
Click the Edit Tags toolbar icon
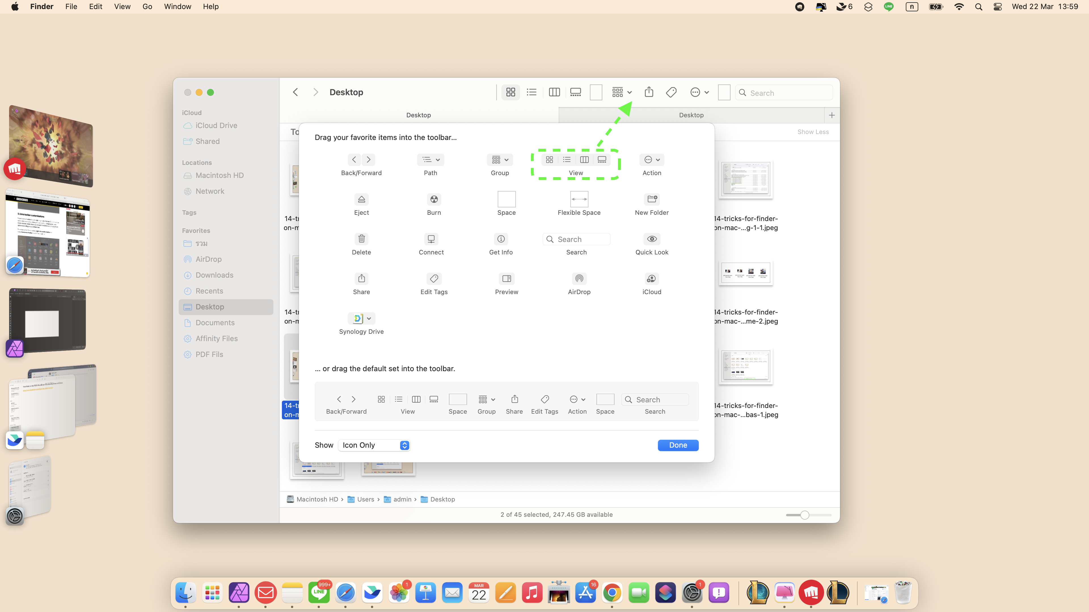(671, 92)
